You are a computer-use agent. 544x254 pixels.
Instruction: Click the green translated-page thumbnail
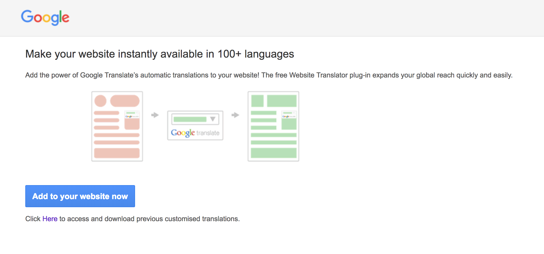point(273,126)
